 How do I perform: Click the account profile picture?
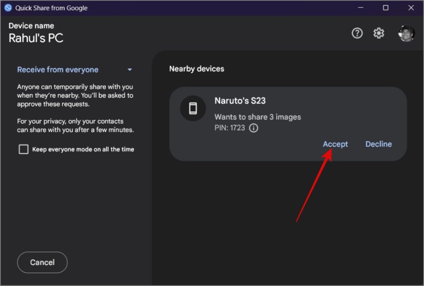(406, 33)
